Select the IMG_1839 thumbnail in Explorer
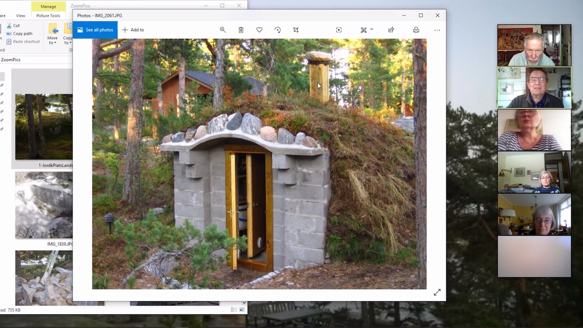 pos(44,205)
